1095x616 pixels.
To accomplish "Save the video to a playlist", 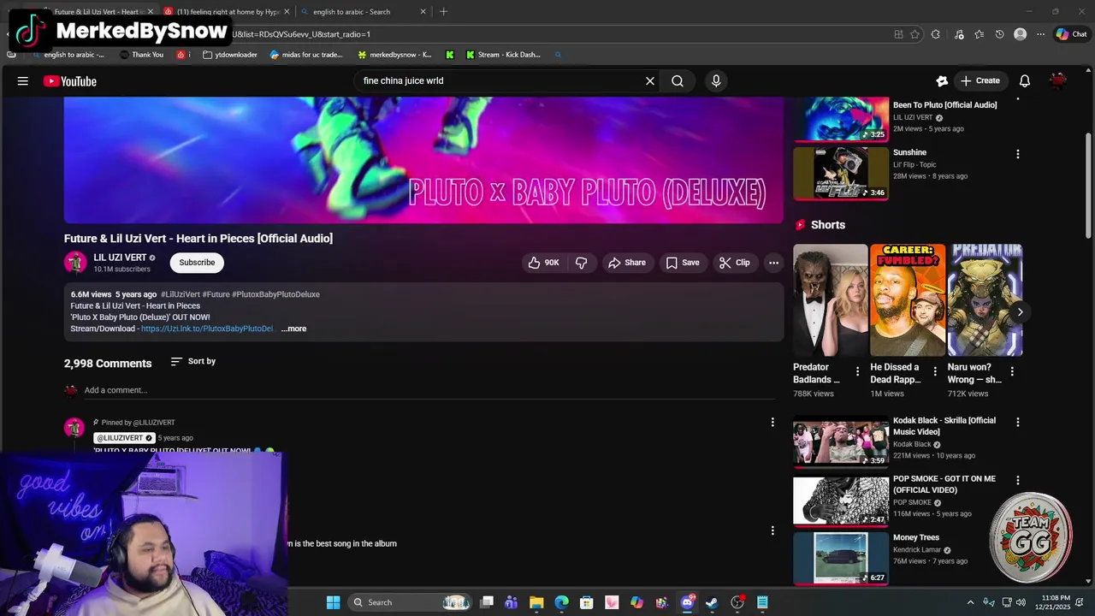I will click(683, 263).
